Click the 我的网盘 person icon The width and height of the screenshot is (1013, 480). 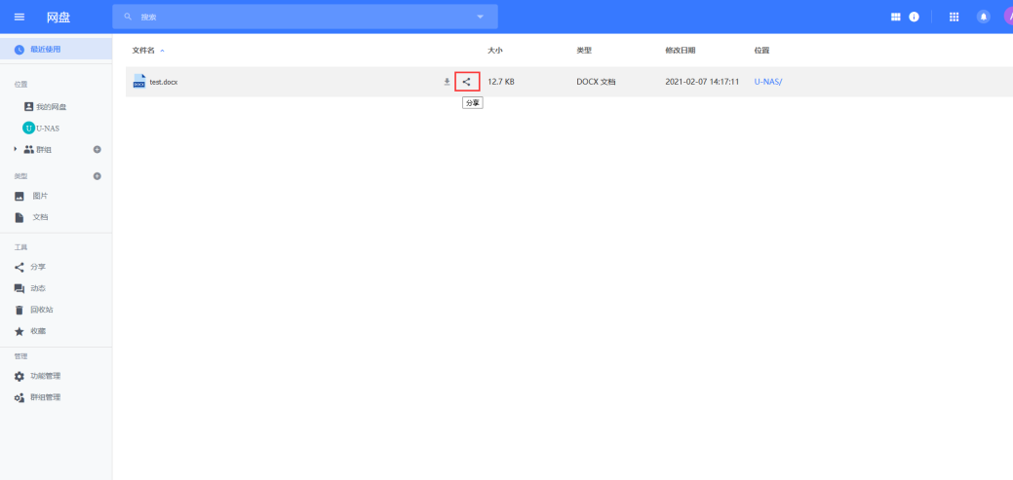tap(28, 106)
